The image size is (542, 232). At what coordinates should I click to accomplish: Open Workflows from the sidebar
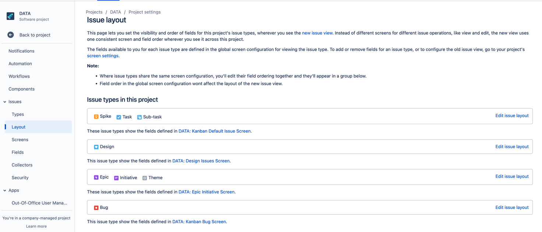pos(19,76)
